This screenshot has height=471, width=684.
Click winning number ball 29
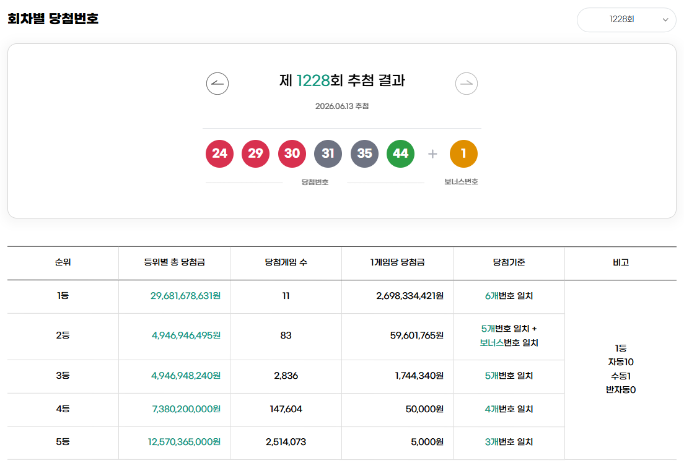click(256, 154)
